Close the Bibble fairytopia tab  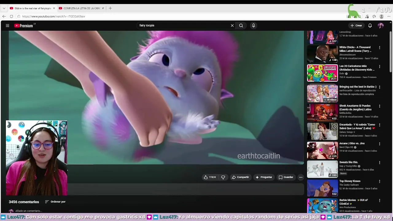coord(54,8)
